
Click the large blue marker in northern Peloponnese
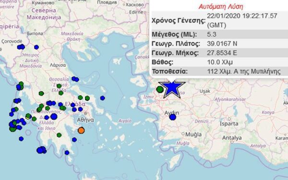click(x=54, y=117)
